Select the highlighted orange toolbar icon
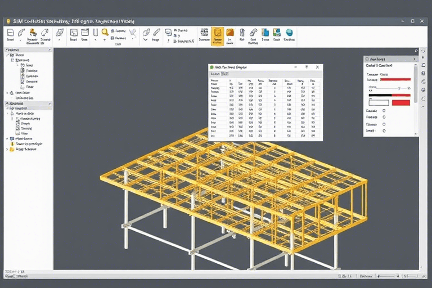The width and height of the screenshot is (432, 288). coord(218,33)
